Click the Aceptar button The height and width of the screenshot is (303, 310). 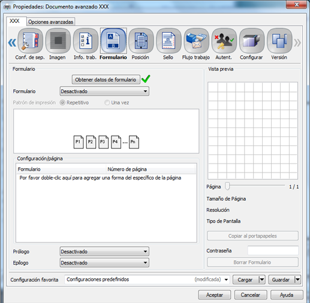[x=215, y=295]
